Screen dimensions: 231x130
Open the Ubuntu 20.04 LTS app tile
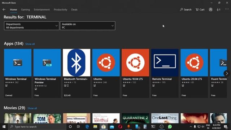194,73
